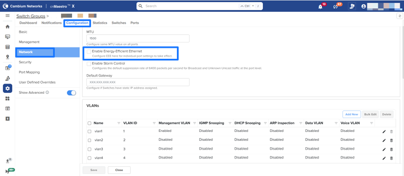The width and height of the screenshot is (404, 176).
Task: Click the user account avatar icon
Action: tap(364, 6)
